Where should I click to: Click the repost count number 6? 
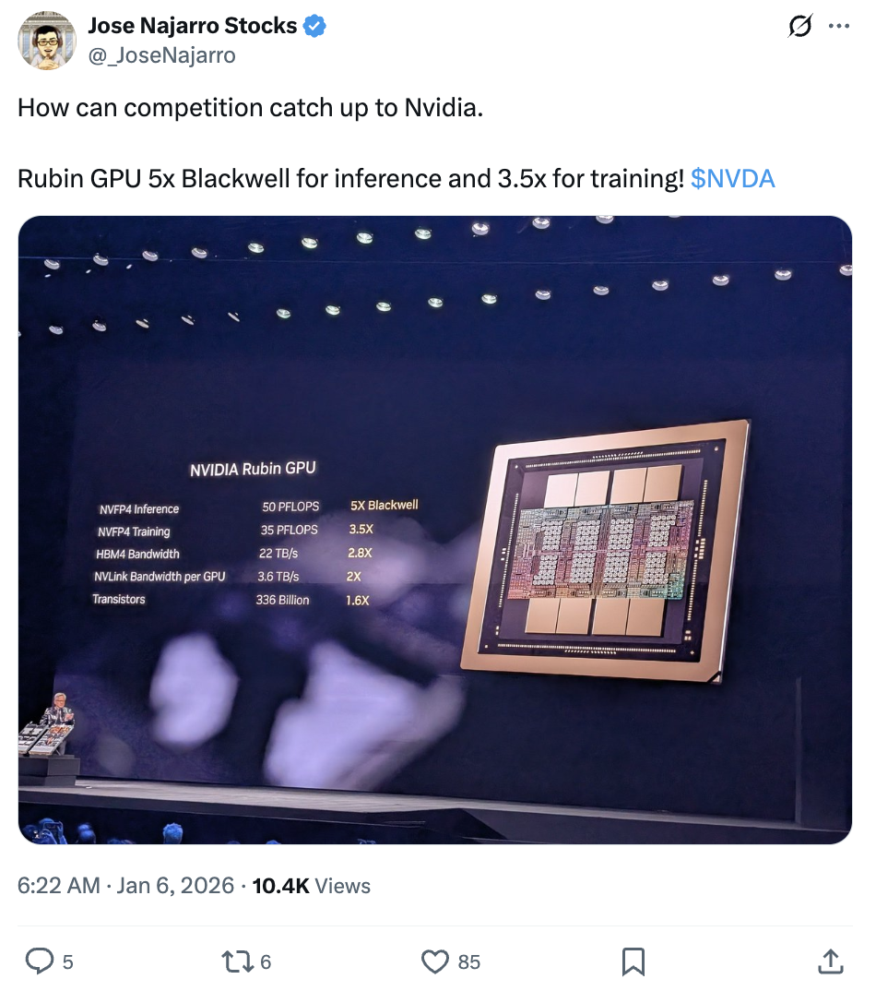(x=266, y=962)
